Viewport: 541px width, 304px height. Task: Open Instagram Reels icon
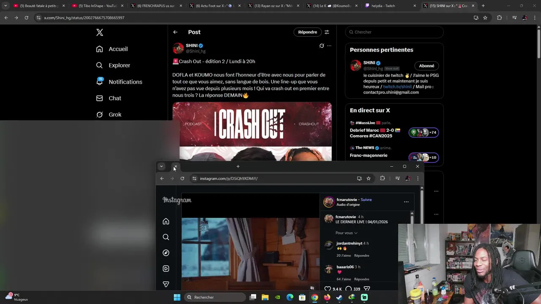(x=166, y=269)
